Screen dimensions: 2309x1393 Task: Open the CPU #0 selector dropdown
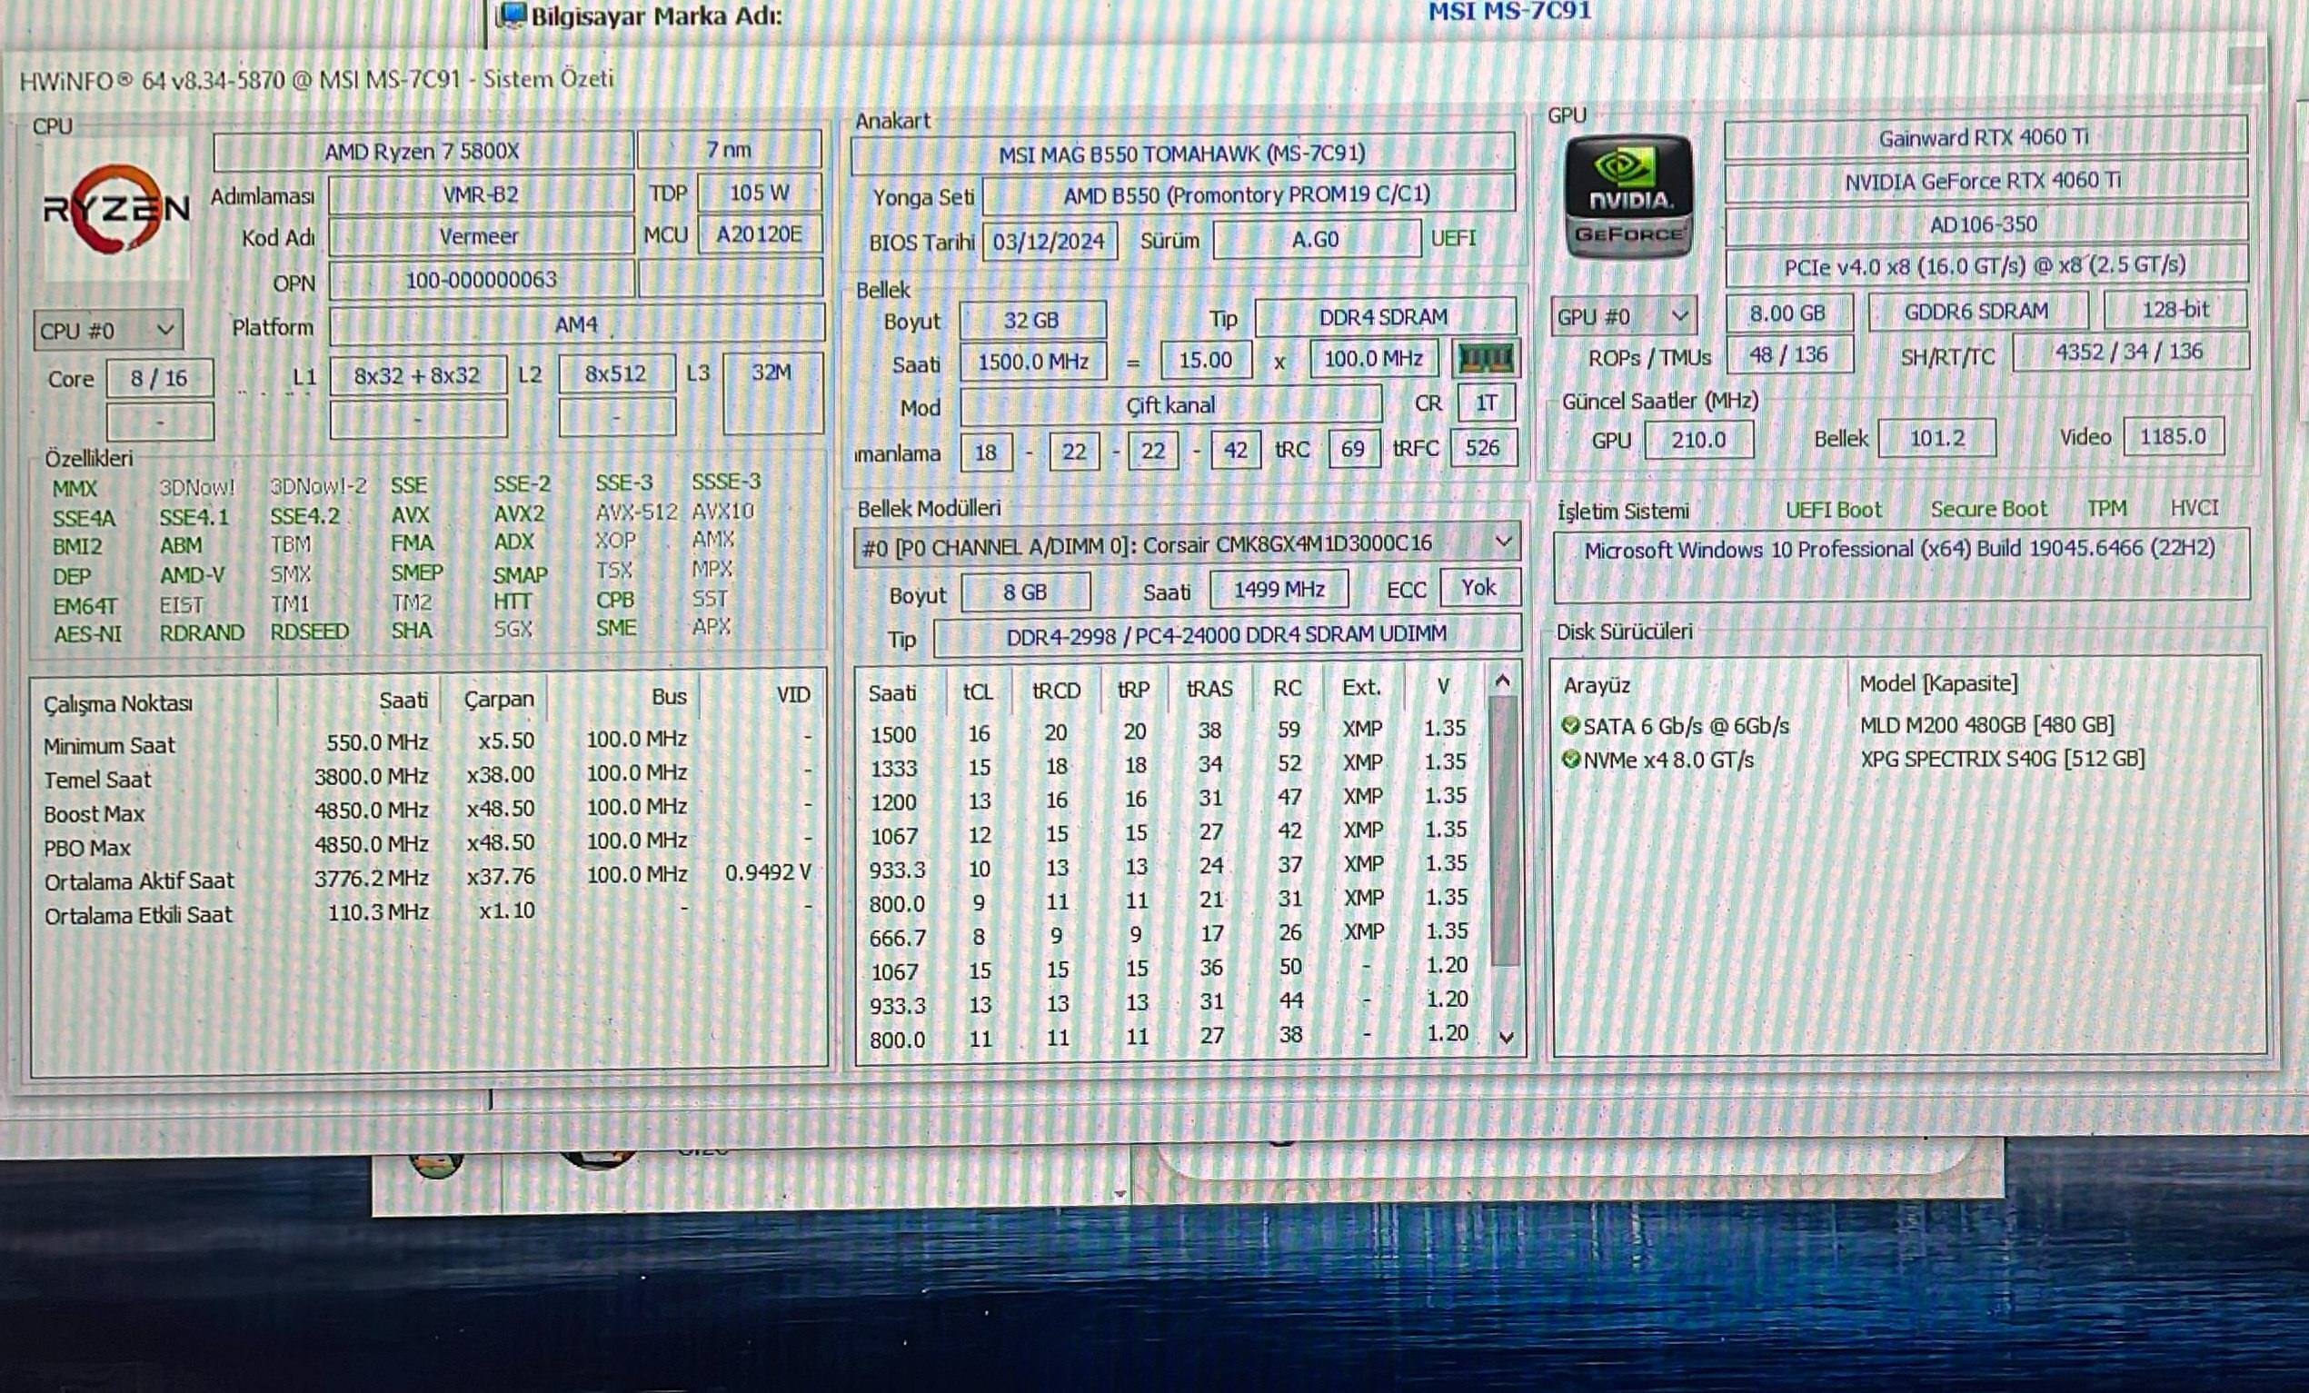point(108,330)
